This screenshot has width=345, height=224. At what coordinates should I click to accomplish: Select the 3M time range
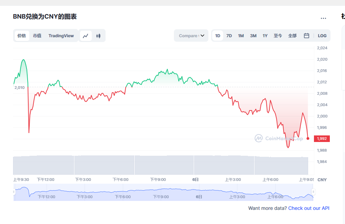click(x=253, y=36)
